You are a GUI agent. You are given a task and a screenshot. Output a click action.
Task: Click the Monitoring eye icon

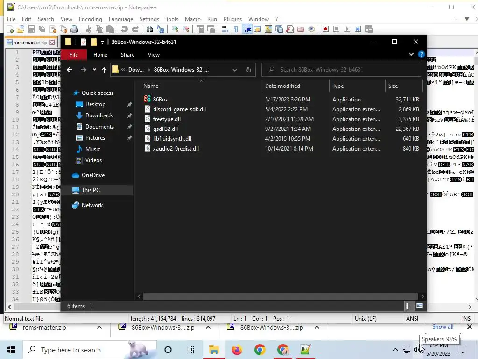tap(311, 29)
